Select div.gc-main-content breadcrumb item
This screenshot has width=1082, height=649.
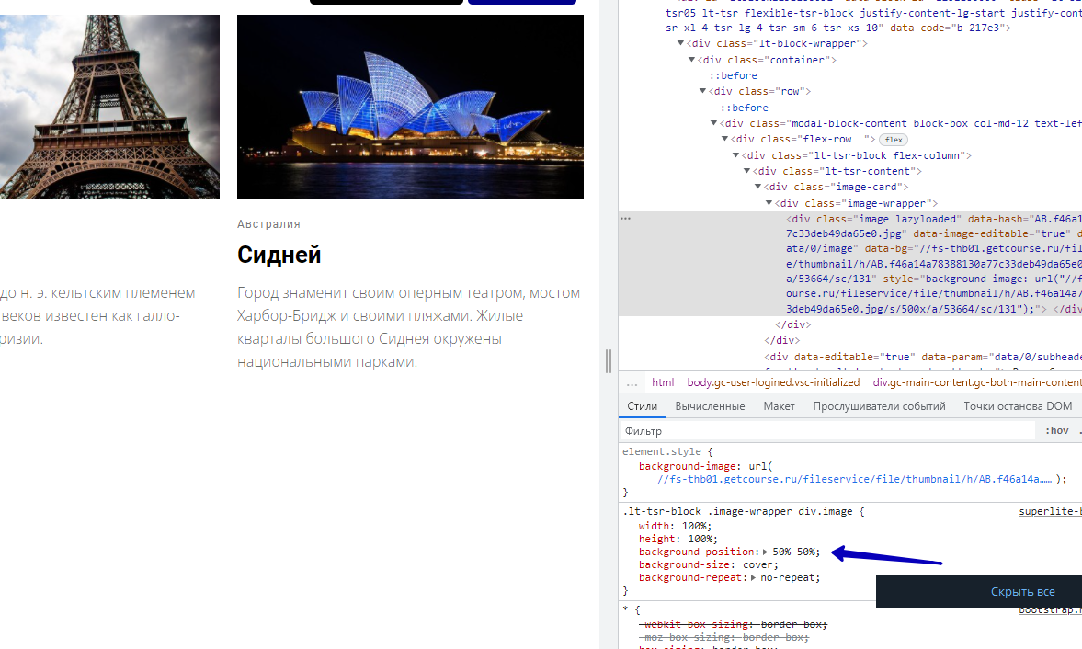[x=977, y=382]
